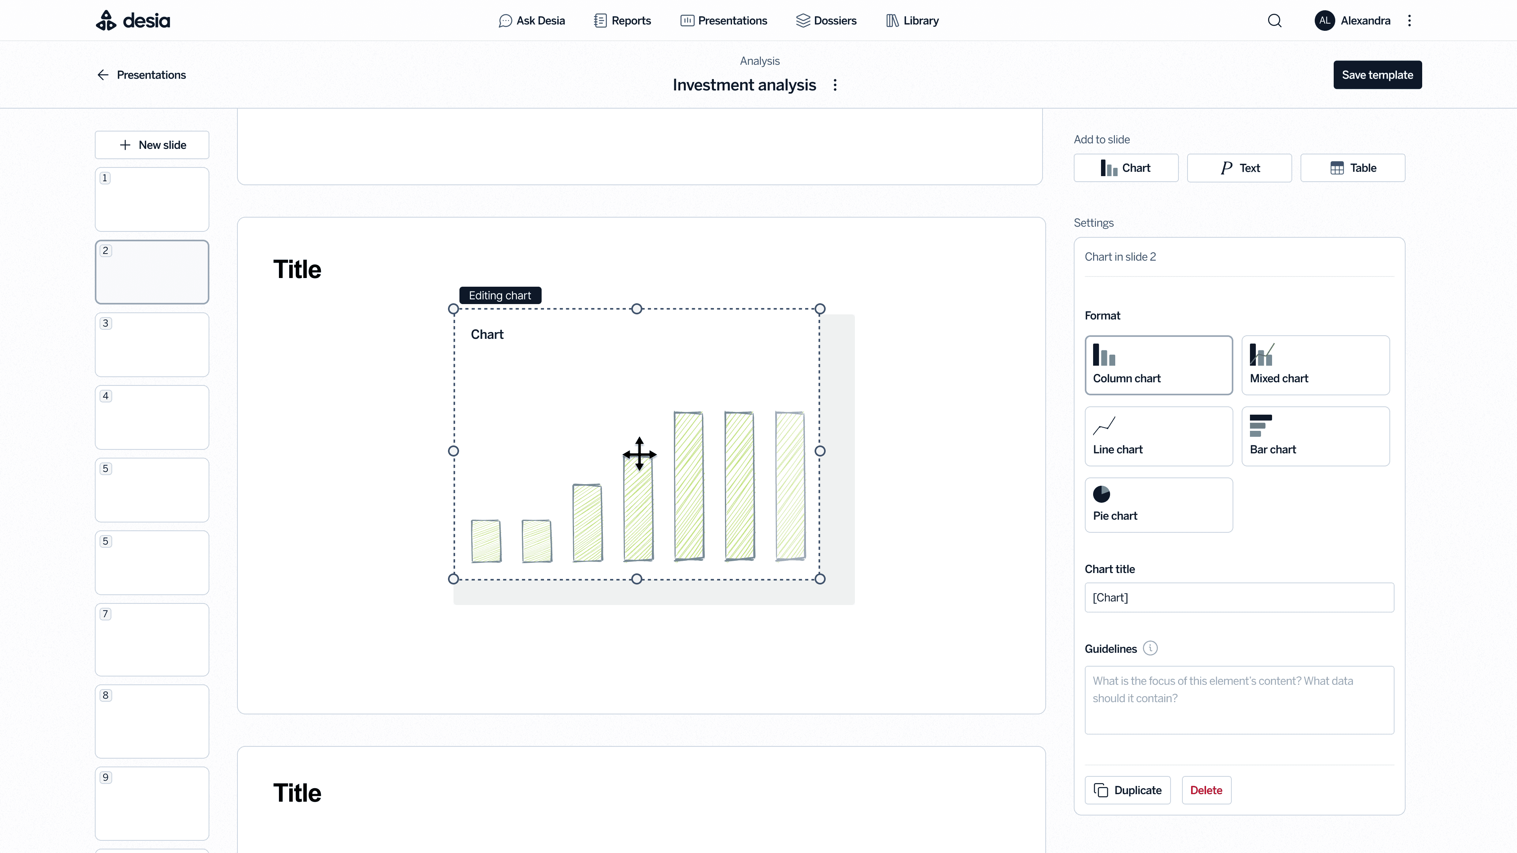Go to Dossiers in navigation
The width and height of the screenshot is (1517, 853).
point(826,21)
